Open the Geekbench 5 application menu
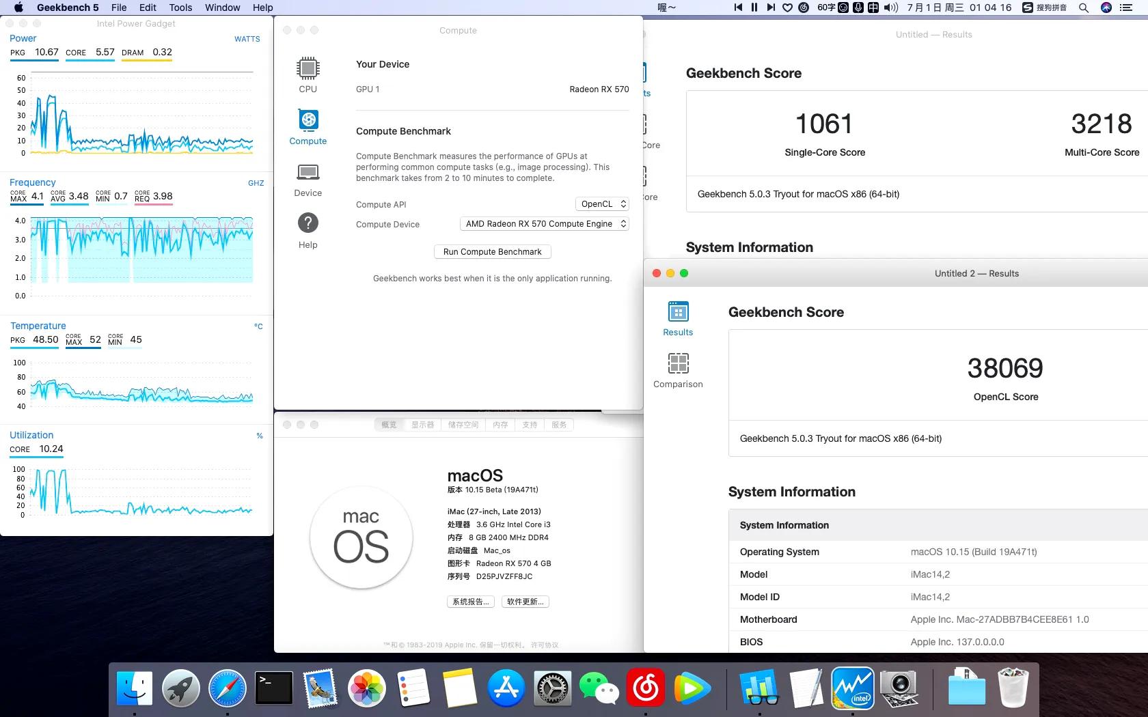The width and height of the screenshot is (1148, 717). click(x=68, y=8)
